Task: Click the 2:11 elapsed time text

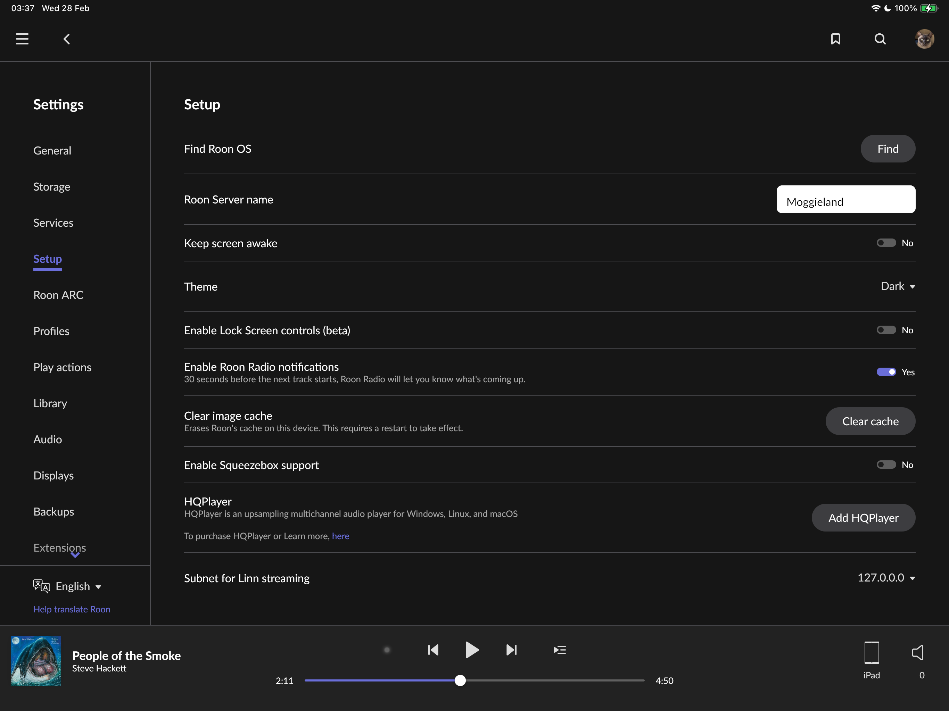Action: 284,680
